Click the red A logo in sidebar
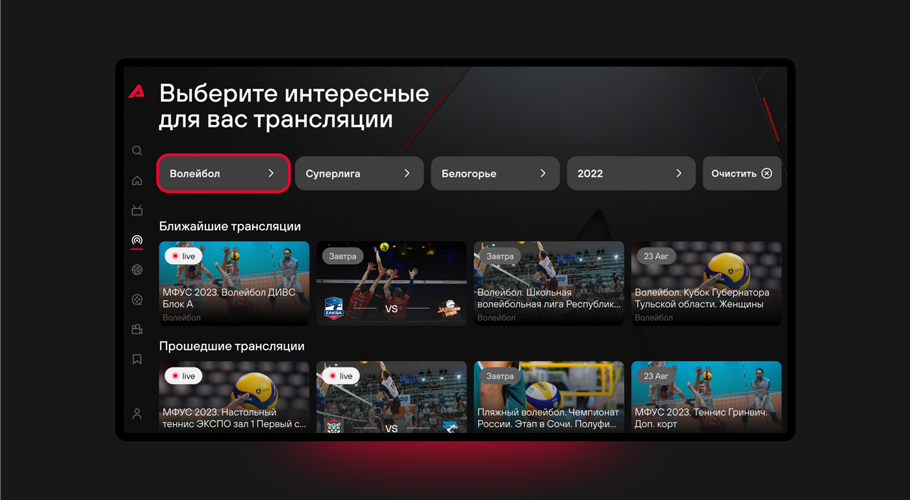 pos(136,92)
